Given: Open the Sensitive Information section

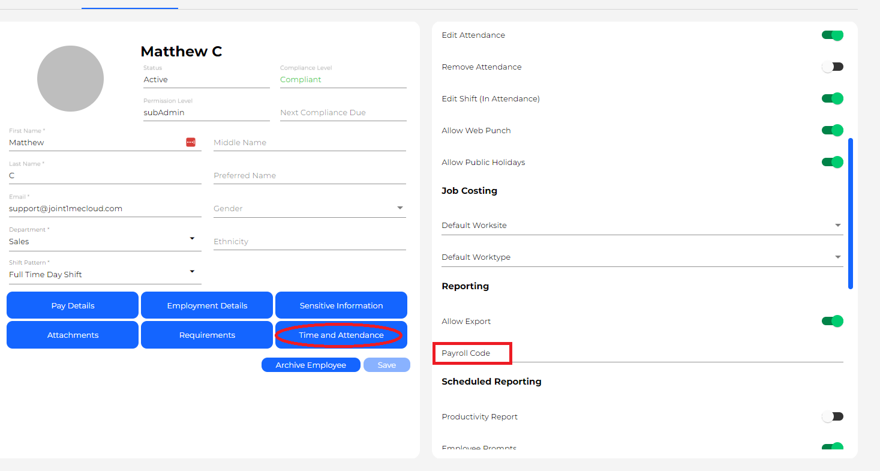Looking at the screenshot, I should point(341,305).
